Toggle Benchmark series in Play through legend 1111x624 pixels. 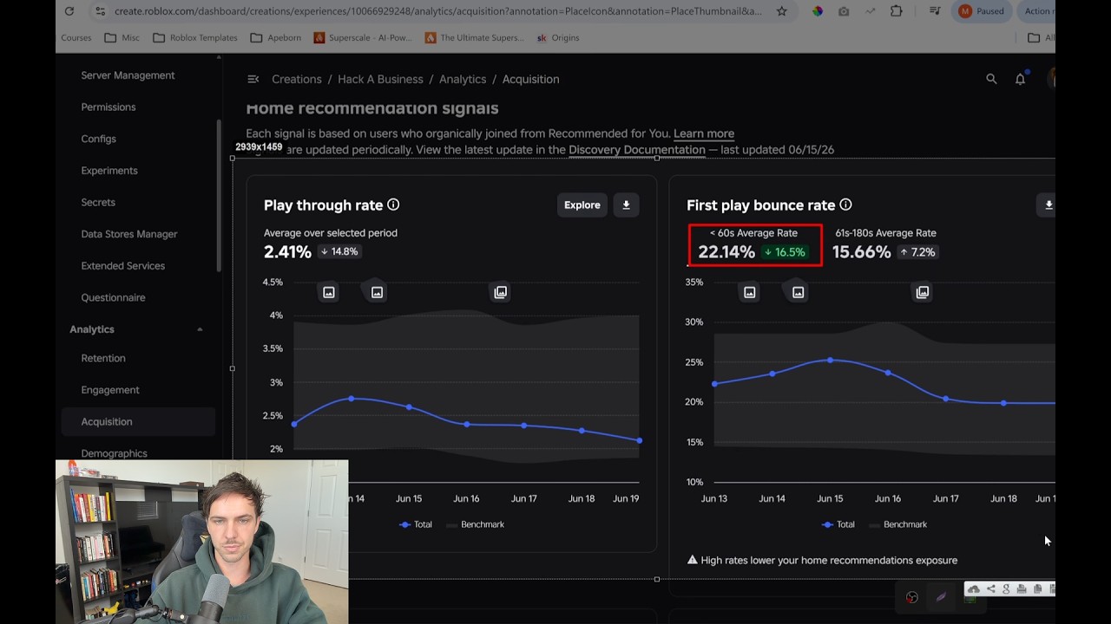pos(475,524)
